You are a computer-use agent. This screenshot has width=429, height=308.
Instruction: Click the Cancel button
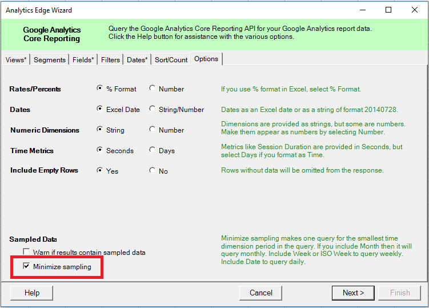coord(260,293)
